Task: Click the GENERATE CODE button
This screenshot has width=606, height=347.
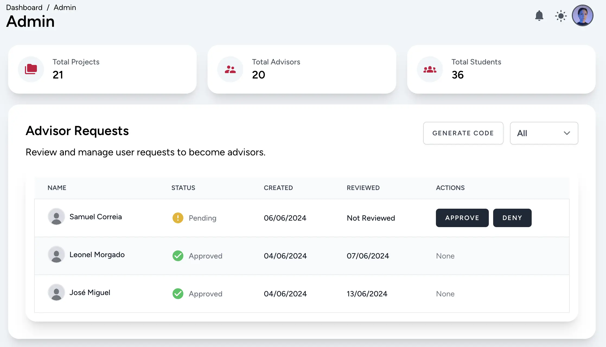Action: [463, 133]
